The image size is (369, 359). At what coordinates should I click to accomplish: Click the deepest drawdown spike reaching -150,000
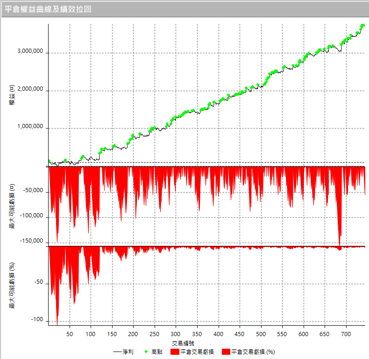click(x=339, y=241)
